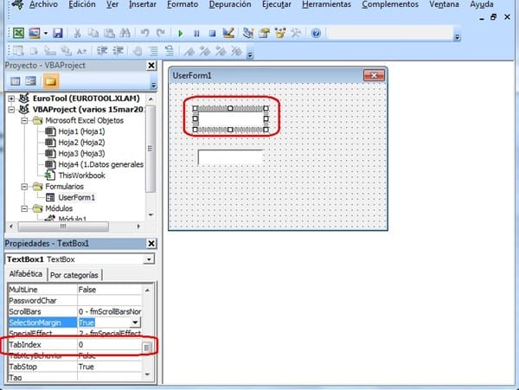Screen dimensions: 519x390
Task: Click the Outdent icon in edit toolbar
Action: point(119,51)
